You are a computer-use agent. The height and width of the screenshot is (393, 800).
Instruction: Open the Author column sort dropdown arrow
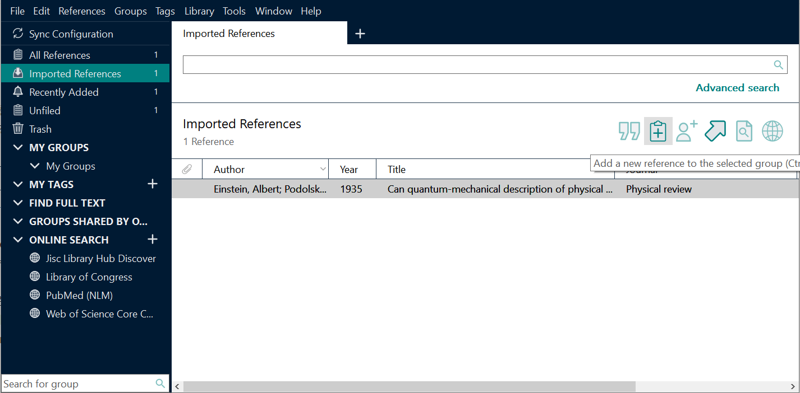[323, 169]
